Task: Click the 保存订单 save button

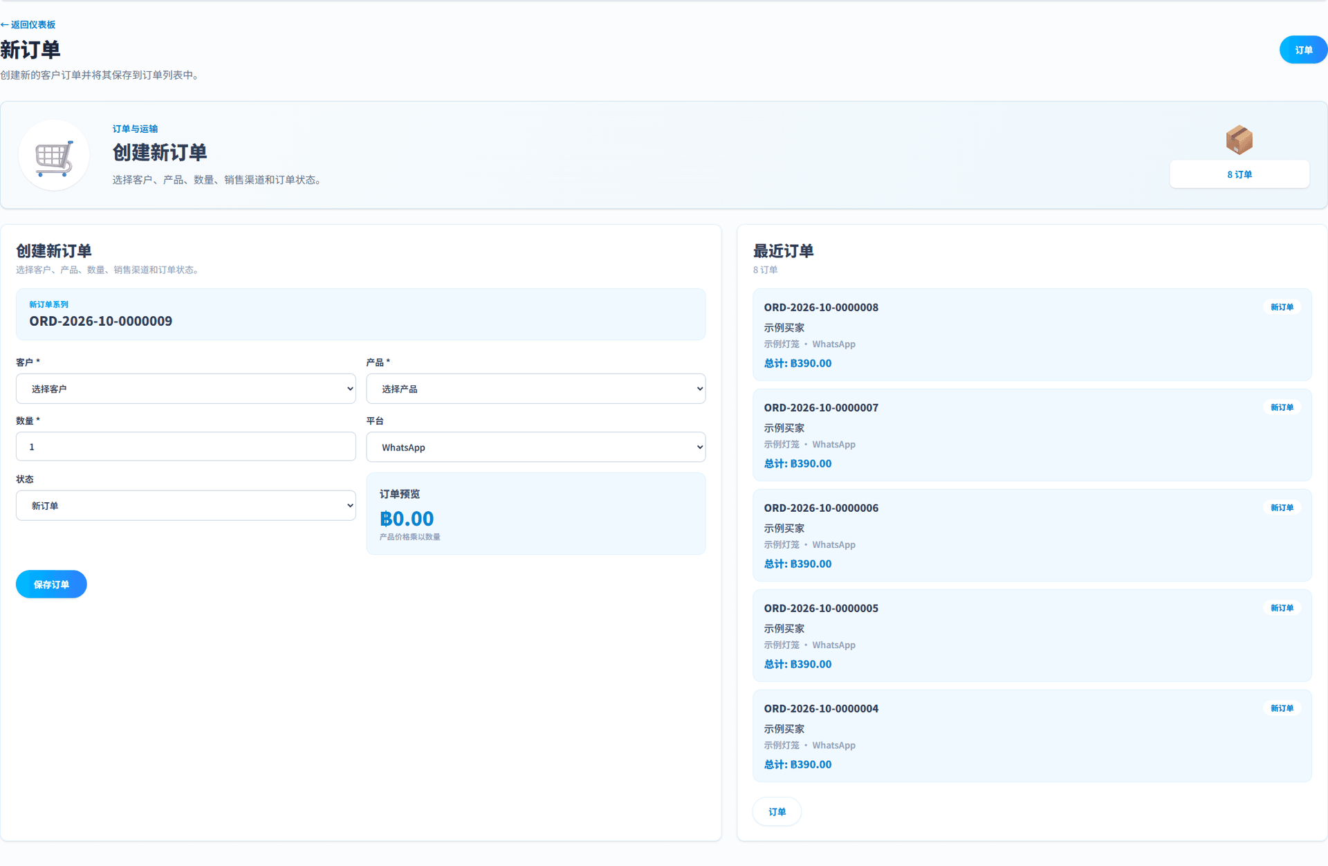Action: [51, 584]
